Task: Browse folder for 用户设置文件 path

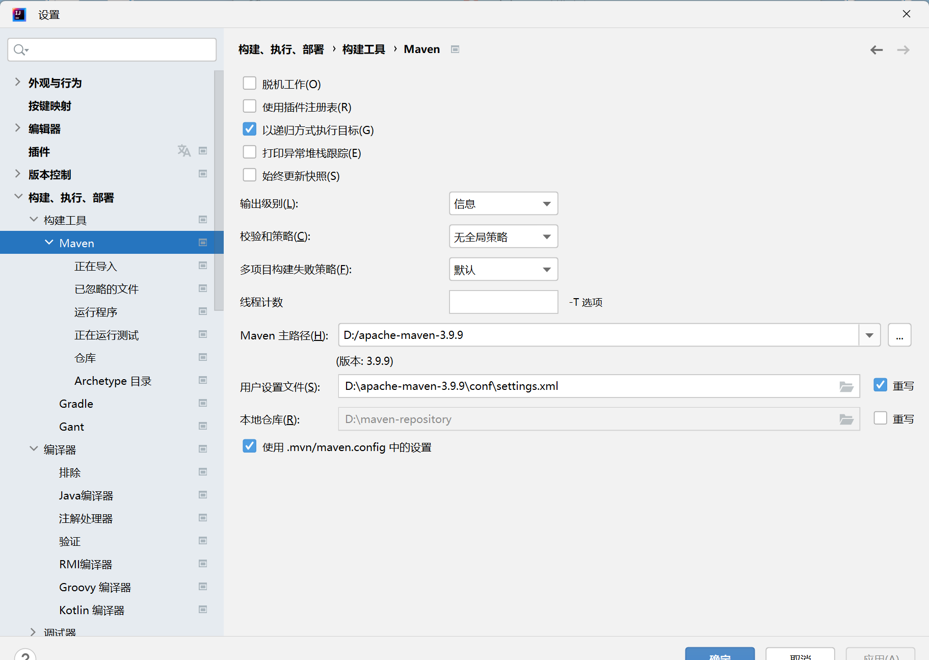Action: (x=846, y=387)
